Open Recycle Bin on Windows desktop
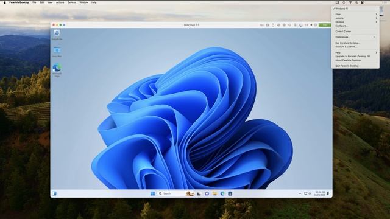Image resolution: width=390 pixels, height=219 pixels. (x=57, y=35)
